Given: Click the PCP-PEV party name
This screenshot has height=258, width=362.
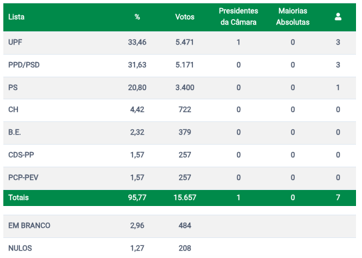Looking at the screenshot, I should coord(23,177).
